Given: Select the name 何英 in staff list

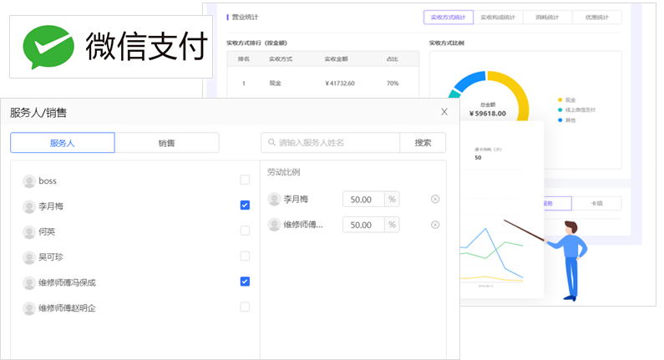Looking at the screenshot, I should 47,231.
